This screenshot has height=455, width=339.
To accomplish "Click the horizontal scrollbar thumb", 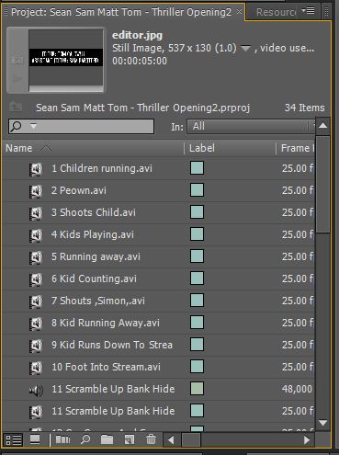I will point(191,440).
